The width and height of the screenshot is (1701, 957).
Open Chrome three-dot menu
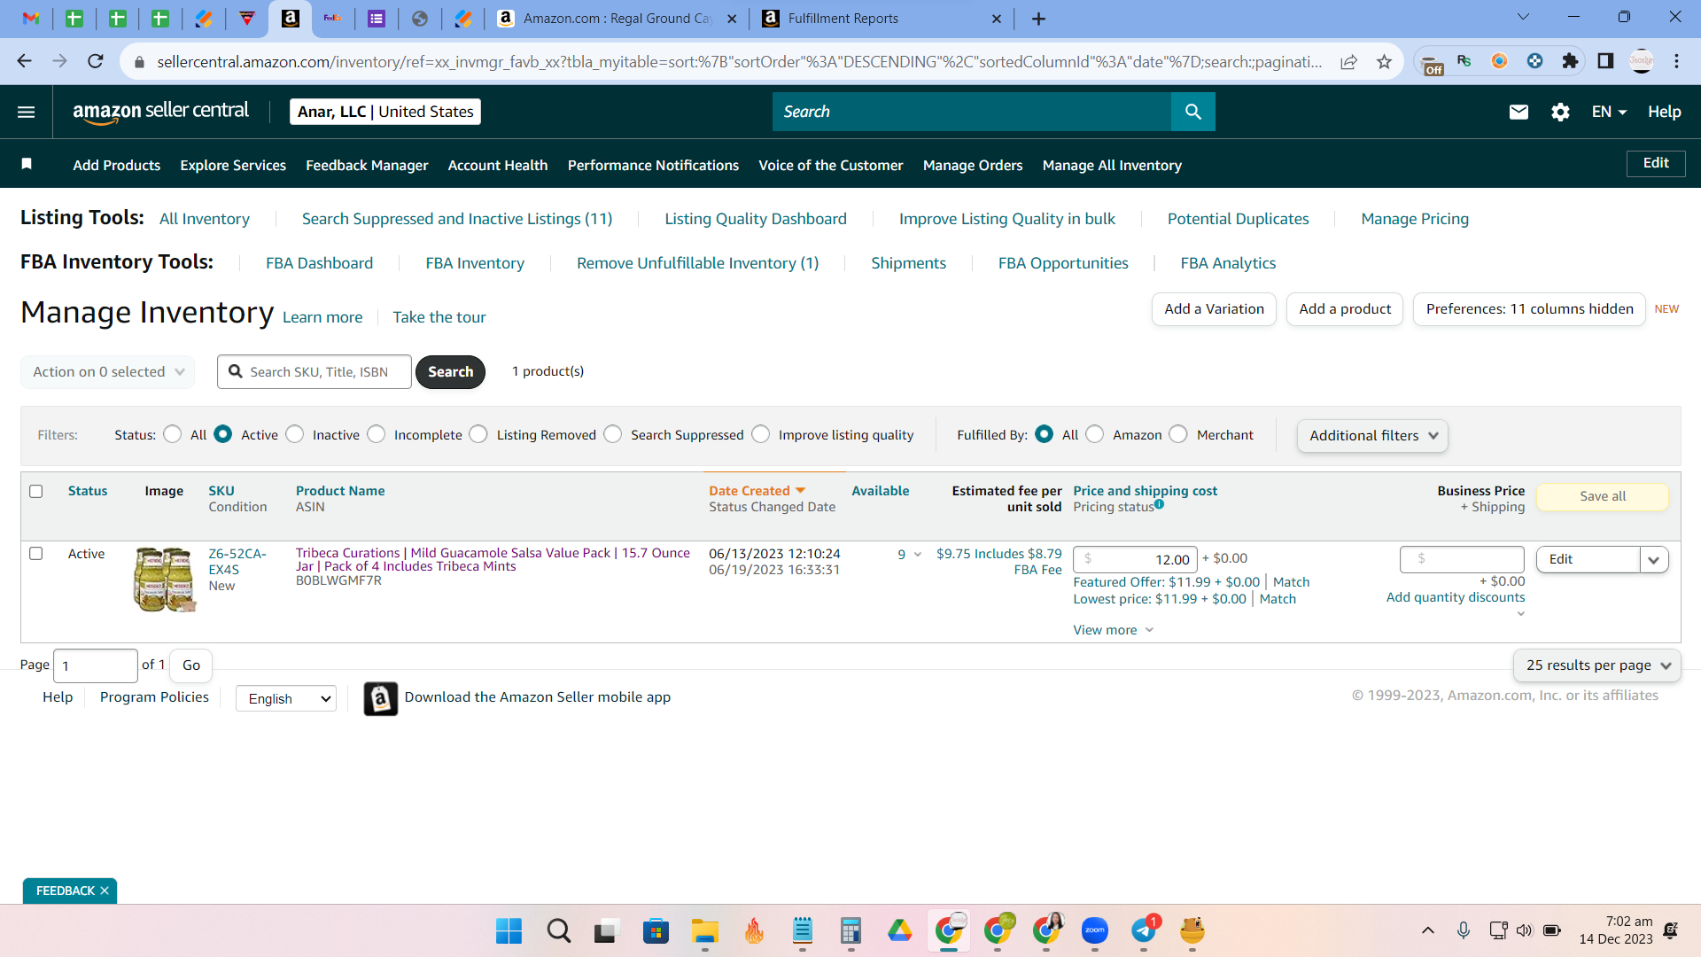point(1676,61)
